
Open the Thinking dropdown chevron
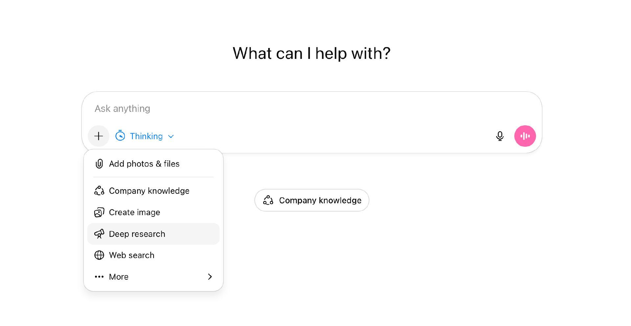point(171,137)
